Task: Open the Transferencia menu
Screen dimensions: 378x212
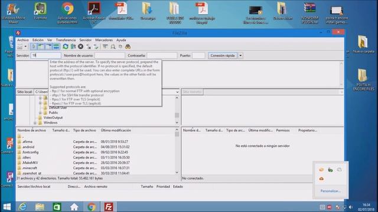Action: pyautogui.click(x=66, y=40)
